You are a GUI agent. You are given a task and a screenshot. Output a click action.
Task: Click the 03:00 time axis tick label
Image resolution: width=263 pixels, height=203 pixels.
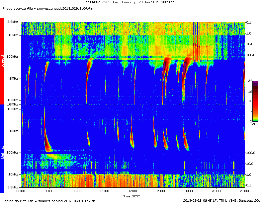[x=49, y=191]
